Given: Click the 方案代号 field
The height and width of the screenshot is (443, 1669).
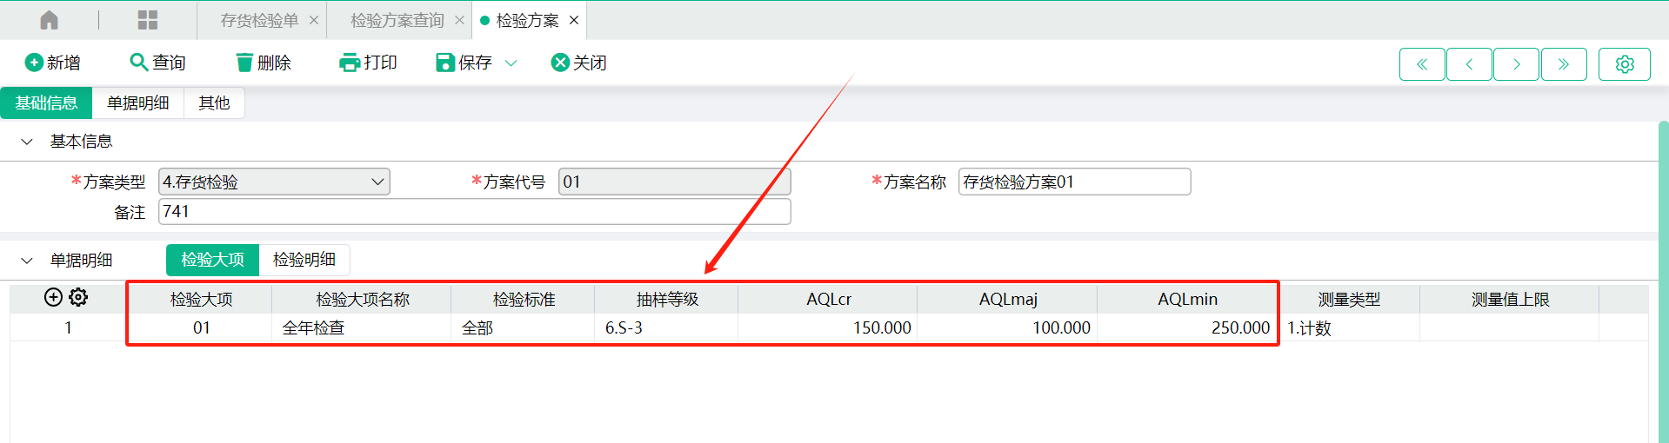Looking at the screenshot, I should (x=674, y=182).
